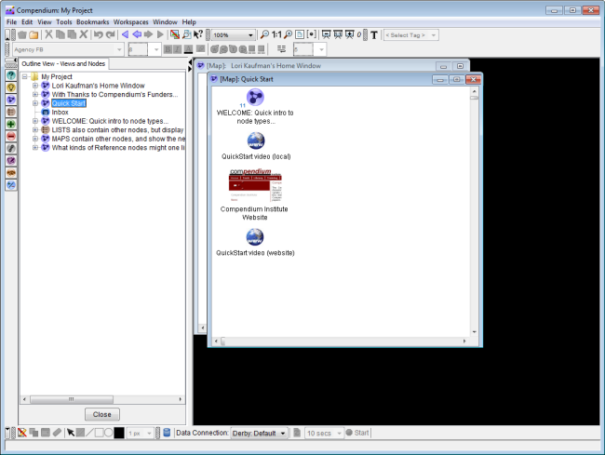The width and height of the screenshot is (605, 455).
Task: Select the Idea lightbulb node icon
Action: point(11,87)
